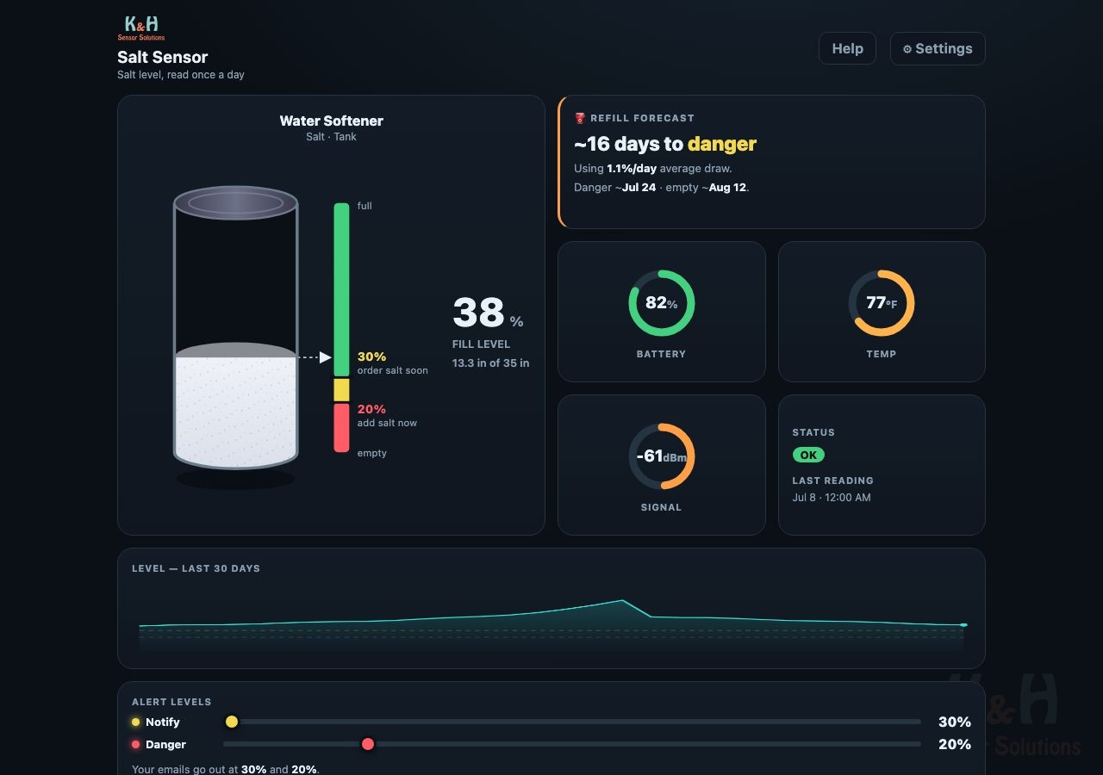Click the "Danger ~Jul 24 · empty ~Aug 12" line

click(662, 188)
